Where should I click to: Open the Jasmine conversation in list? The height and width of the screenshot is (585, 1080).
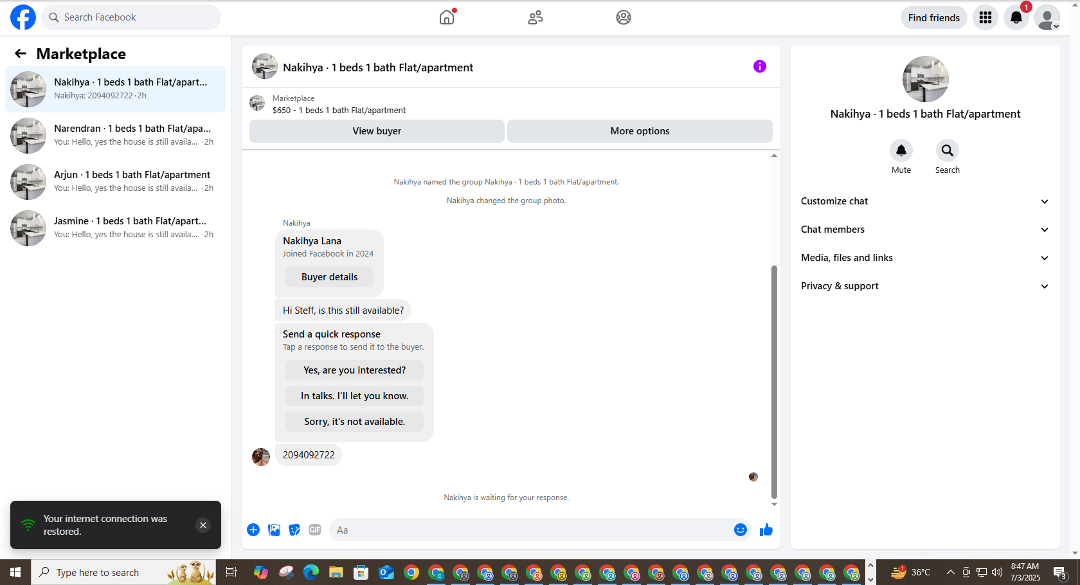pyautogui.click(x=116, y=228)
